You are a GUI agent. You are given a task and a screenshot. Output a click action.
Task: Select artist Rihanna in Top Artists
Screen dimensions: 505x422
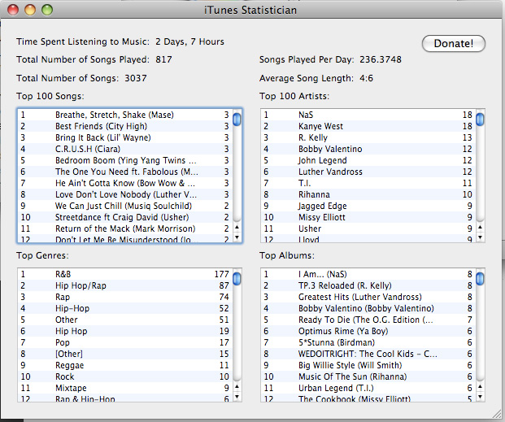tap(368, 194)
